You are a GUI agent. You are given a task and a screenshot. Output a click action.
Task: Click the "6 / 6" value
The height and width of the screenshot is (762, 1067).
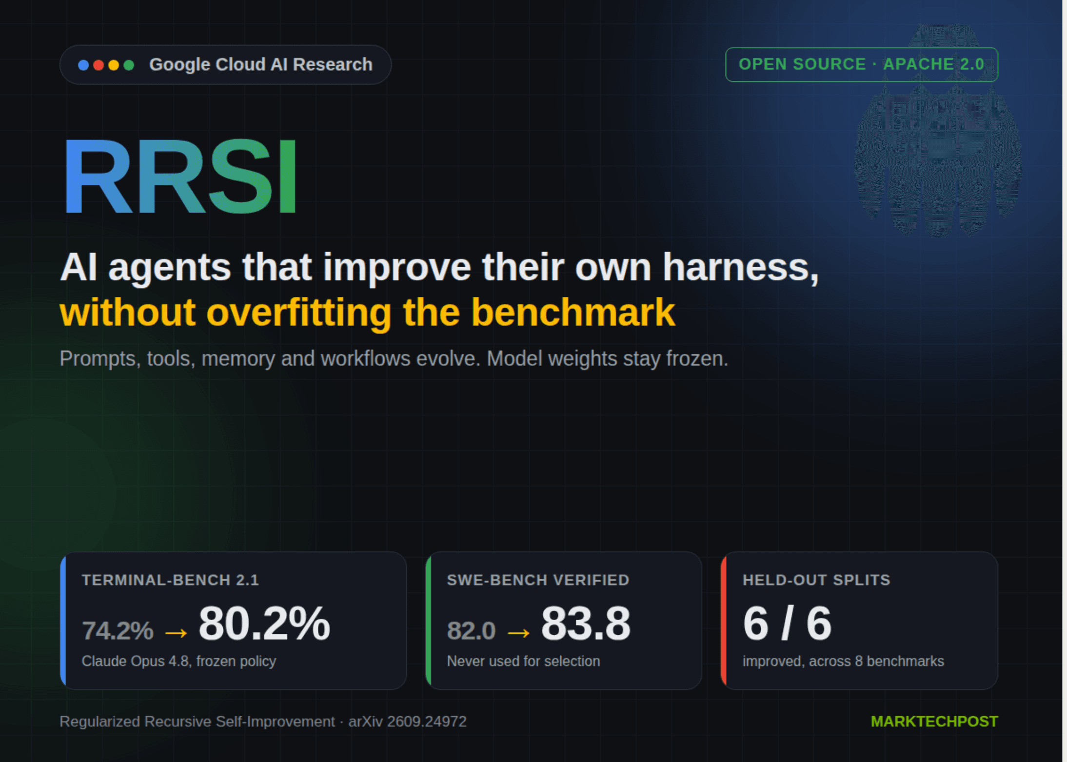click(787, 624)
